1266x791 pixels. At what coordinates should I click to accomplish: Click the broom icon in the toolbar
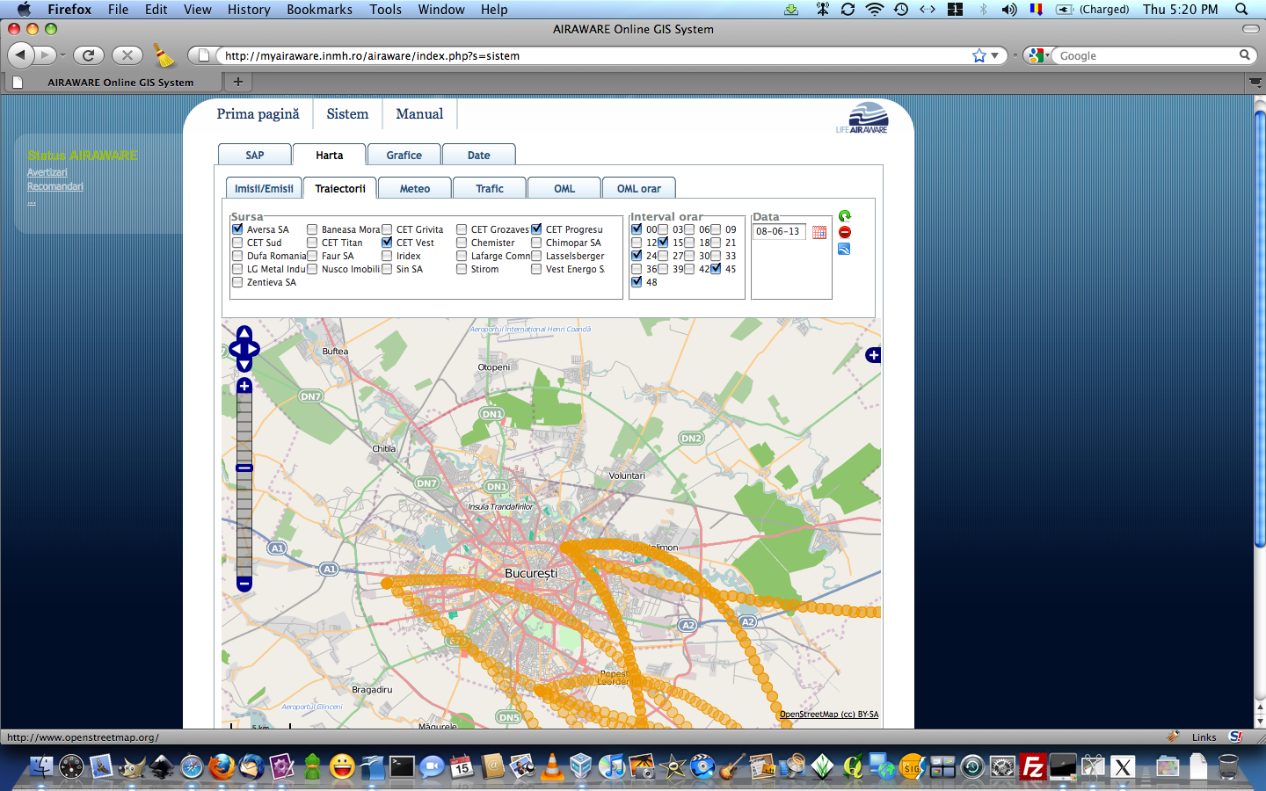(x=164, y=55)
